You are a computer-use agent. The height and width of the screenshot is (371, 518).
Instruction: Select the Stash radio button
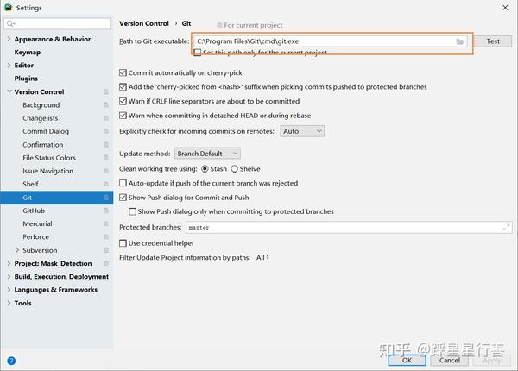pyautogui.click(x=205, y=168)
